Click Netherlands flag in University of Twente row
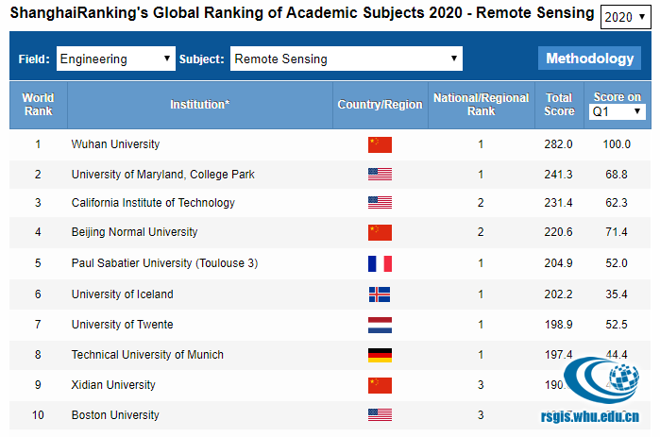The width and height of the screenshot is (660, 437). [380, 325]
